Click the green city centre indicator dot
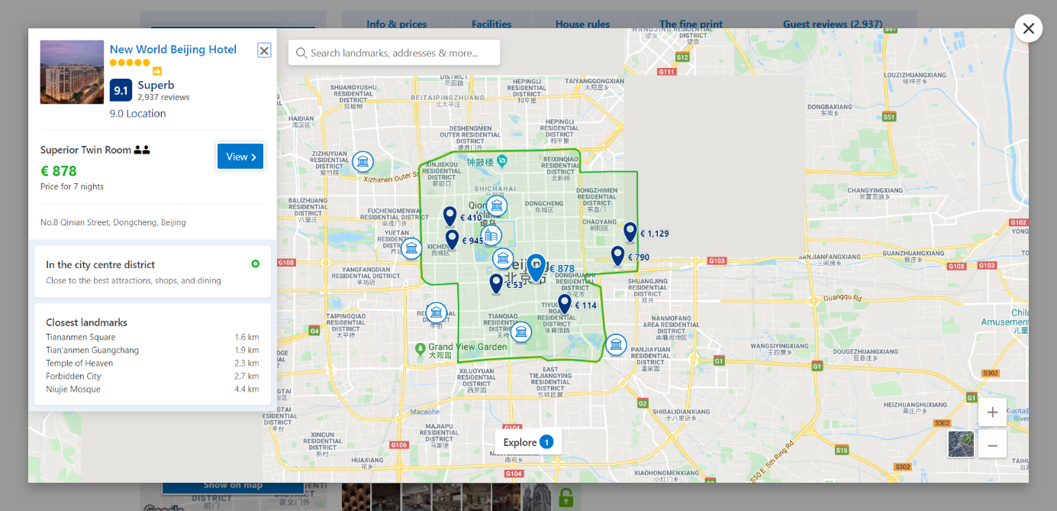This screenshot has width=1057, height=511. tap(255, 264)
